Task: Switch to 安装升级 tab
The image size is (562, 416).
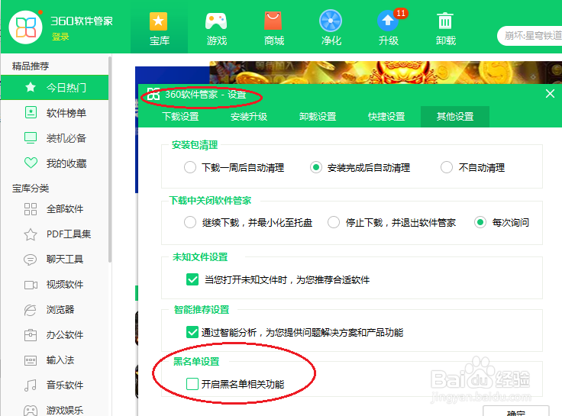Action: point(249,117)
